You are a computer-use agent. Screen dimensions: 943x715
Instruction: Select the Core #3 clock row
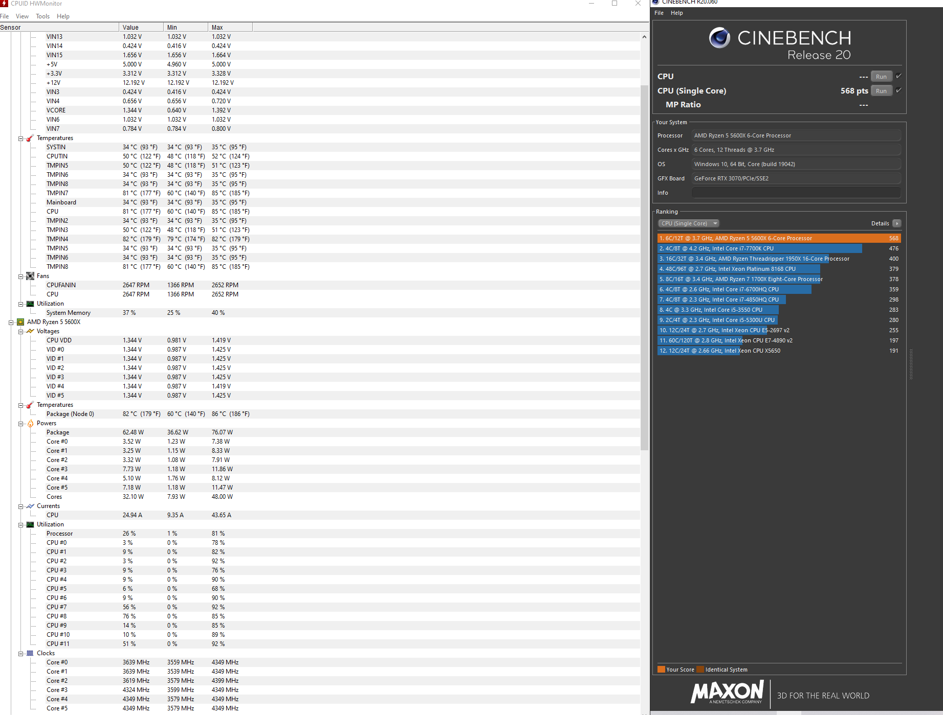pos(320,690)
